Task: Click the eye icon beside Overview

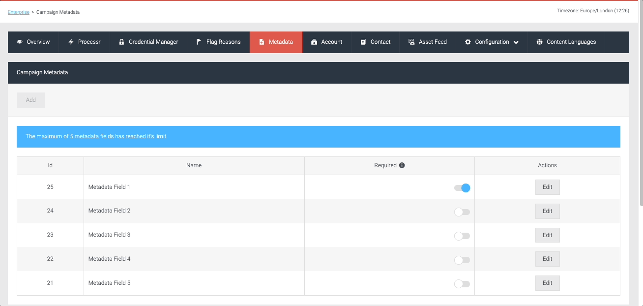Action: [20, 42]
